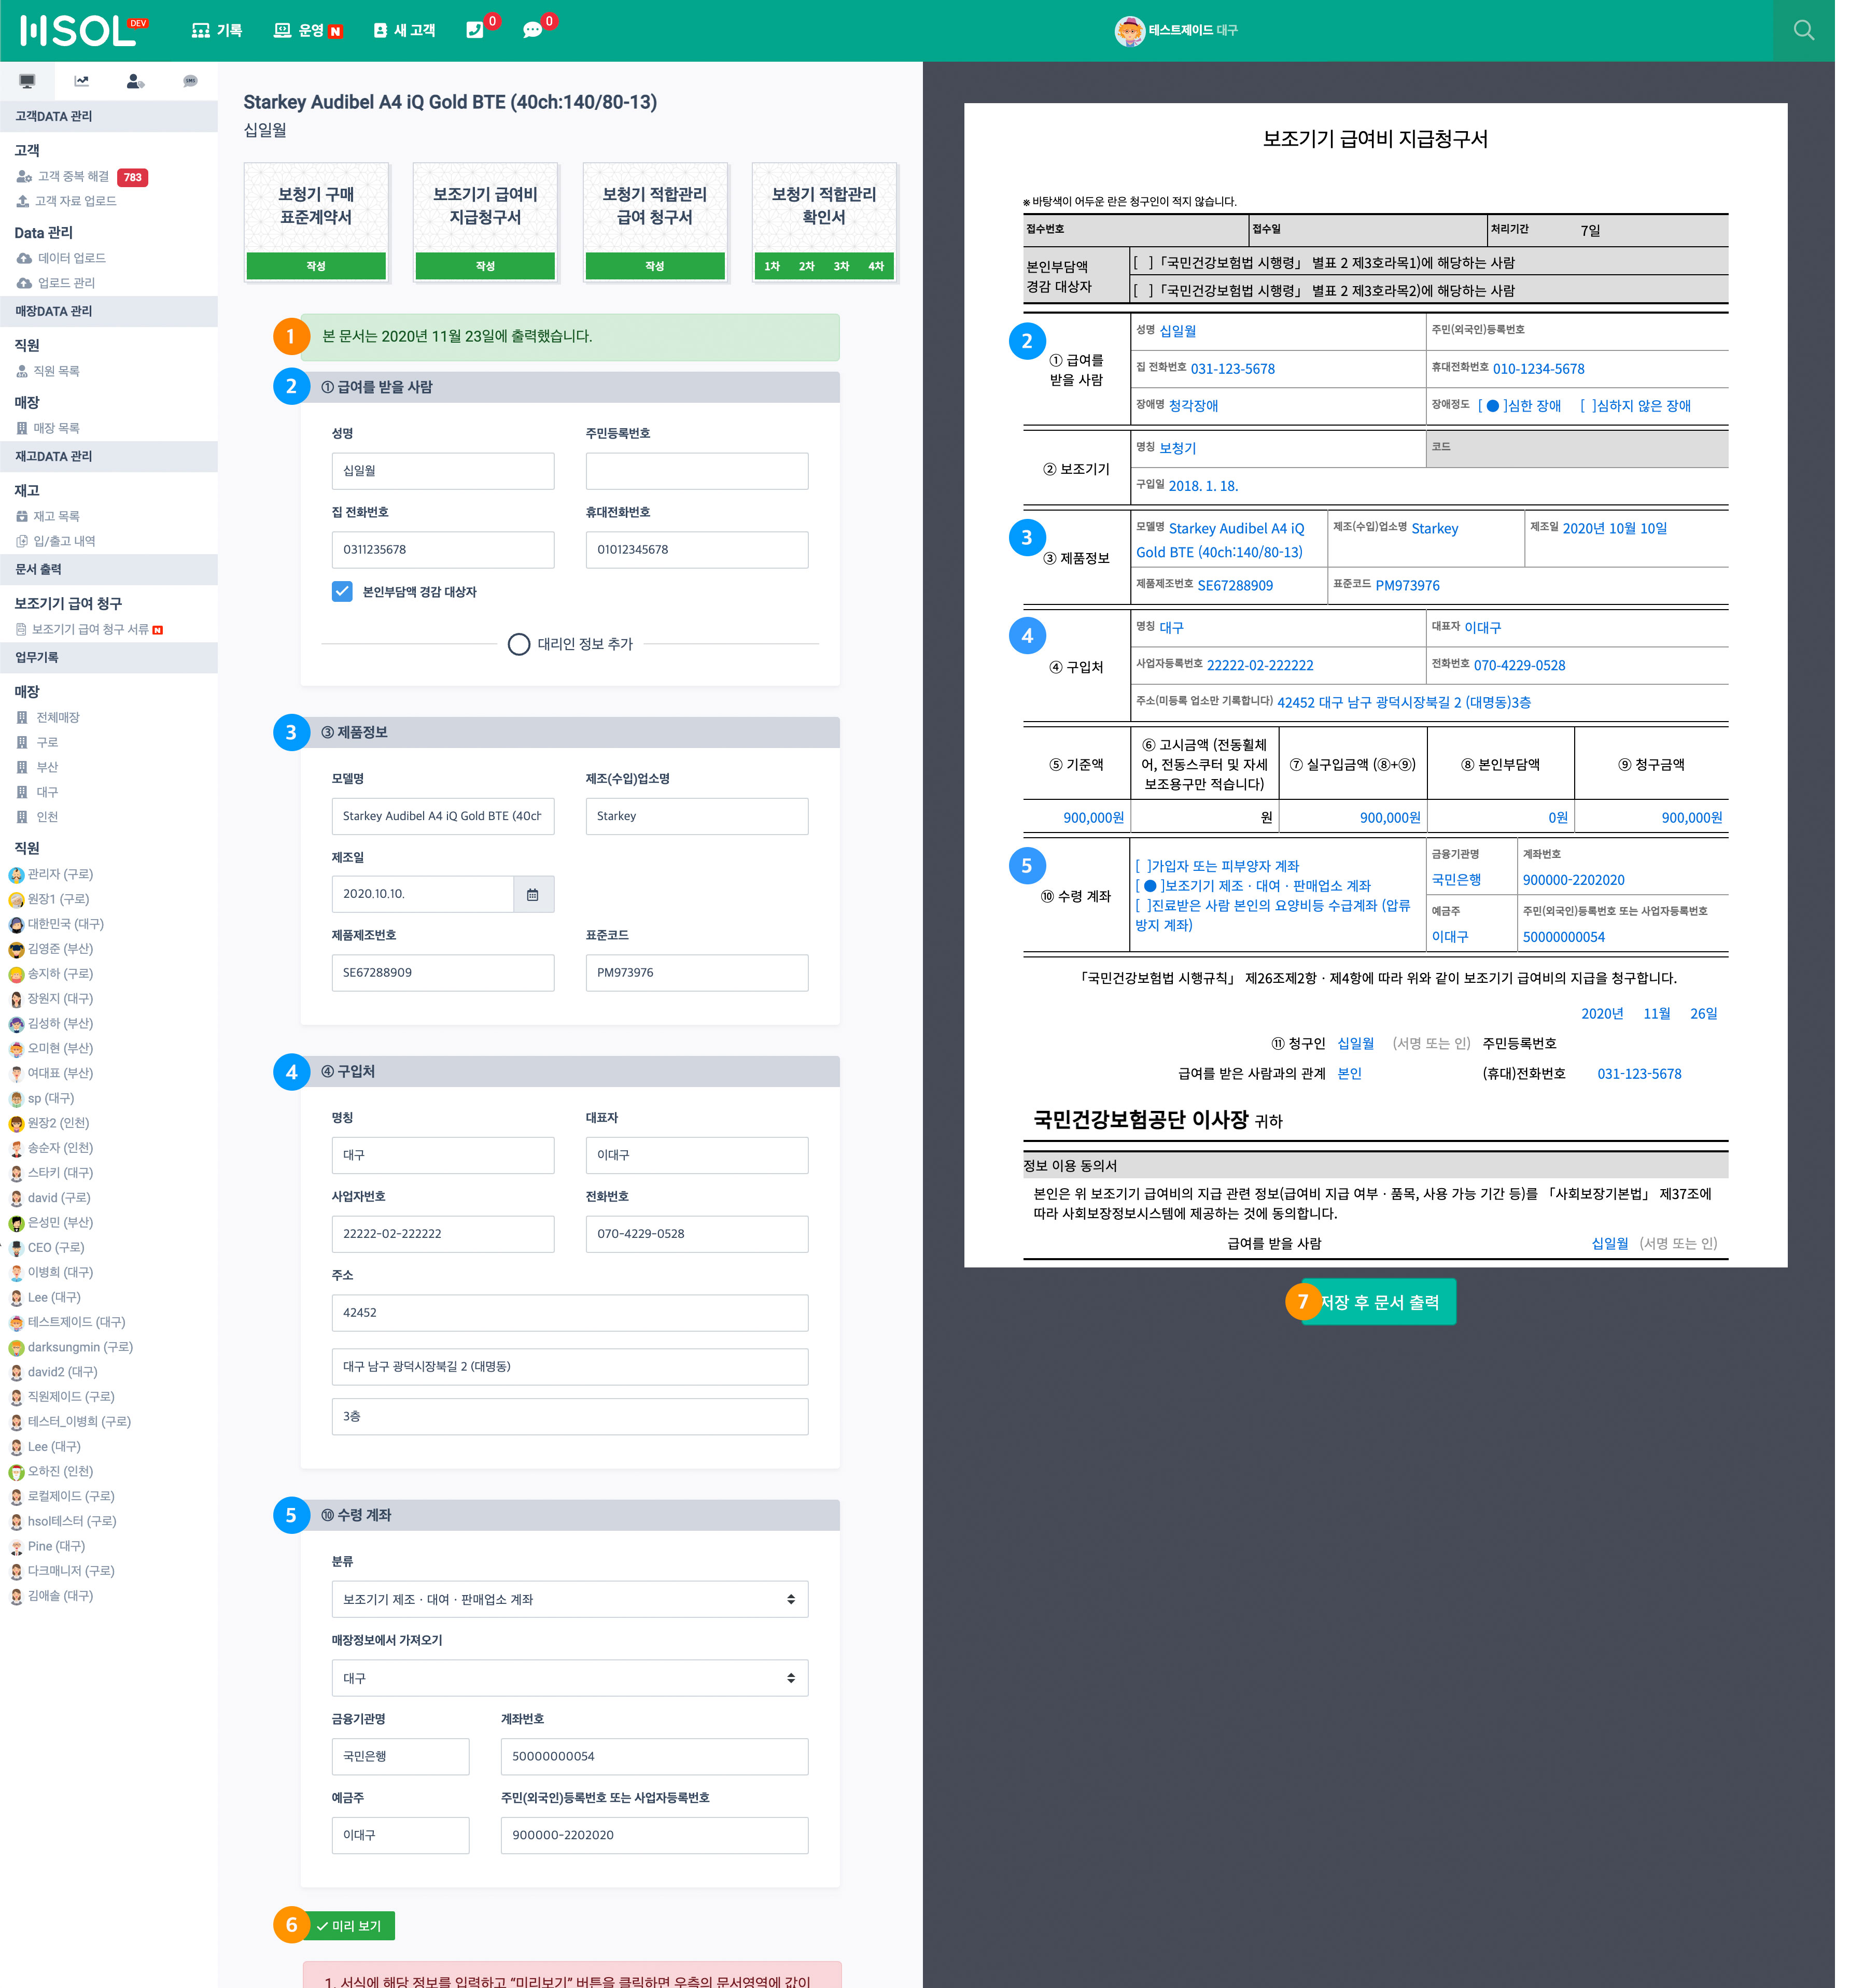Click the 제조일 date field
The width and height of the screenshot is (1850, 1988).
[423, 894]
